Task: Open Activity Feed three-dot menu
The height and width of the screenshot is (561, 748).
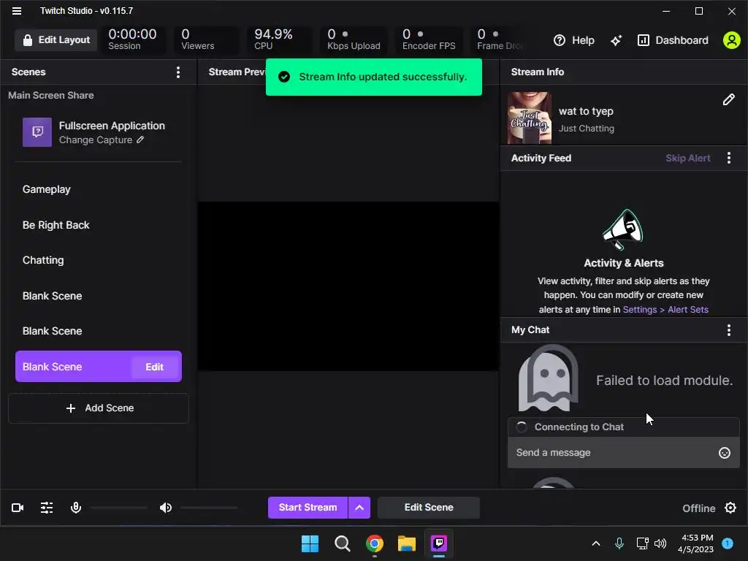Action: [x=729, y=158]
